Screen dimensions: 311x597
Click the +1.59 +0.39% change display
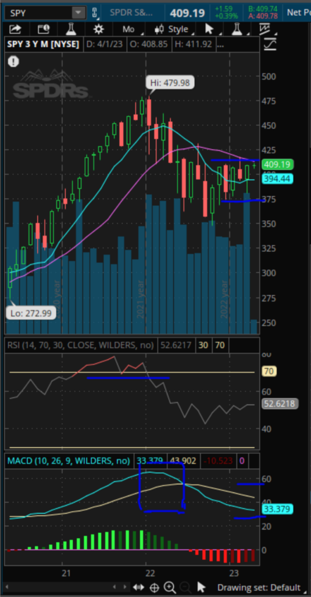(226, 13)
